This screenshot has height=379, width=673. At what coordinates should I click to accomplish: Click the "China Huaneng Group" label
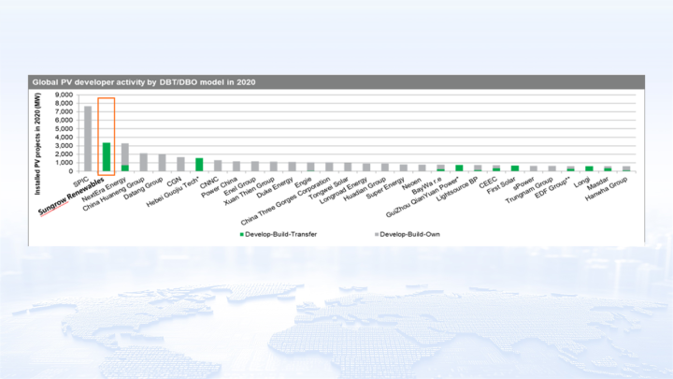click(x=113, y=194)
